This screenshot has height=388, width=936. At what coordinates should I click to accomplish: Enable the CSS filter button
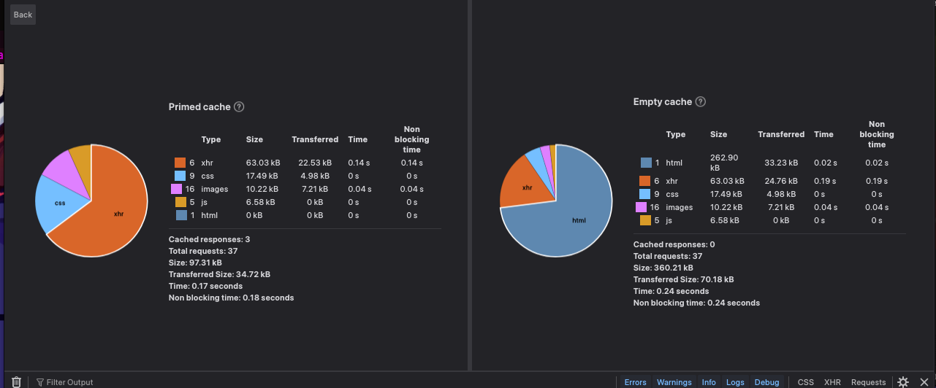(805, 382)
